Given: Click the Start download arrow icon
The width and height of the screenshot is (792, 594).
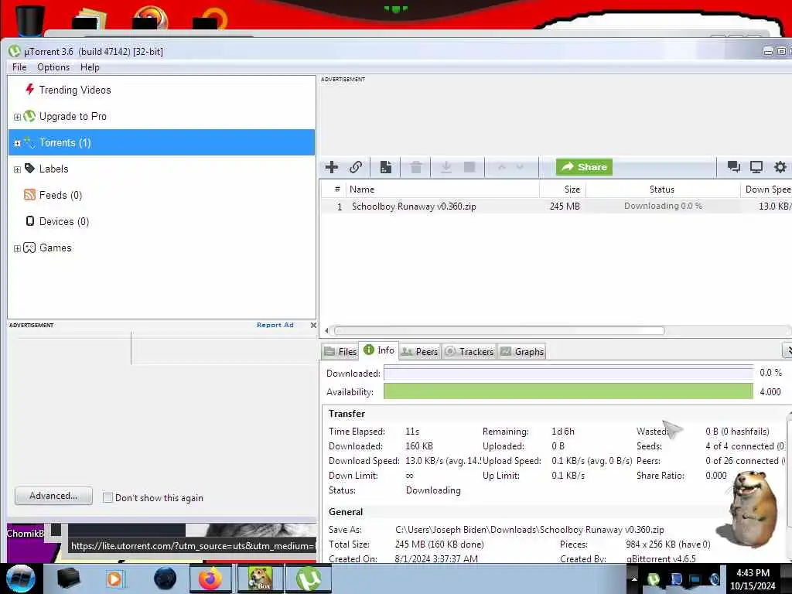Looking at the screenshot, I should coord(446,167).
